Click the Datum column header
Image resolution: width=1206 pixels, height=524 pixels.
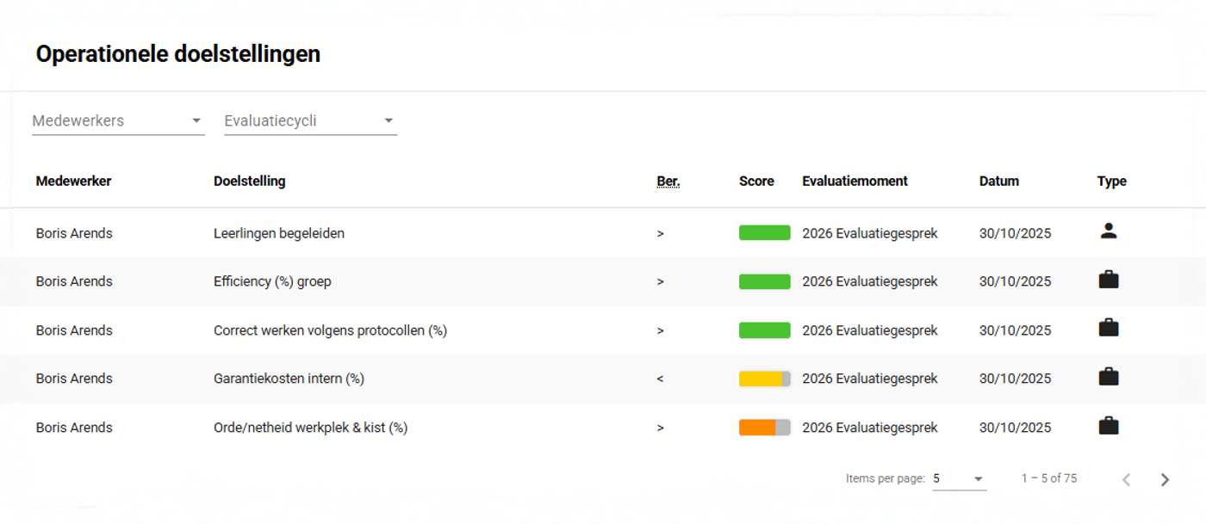point(998,182)
